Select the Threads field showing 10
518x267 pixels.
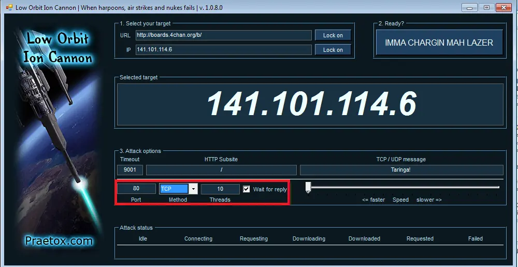coord(220,189)
